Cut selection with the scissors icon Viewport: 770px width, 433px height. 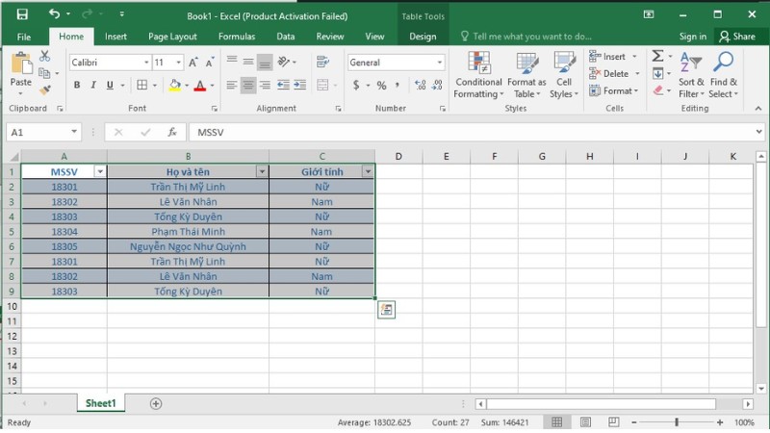click(44, 56)
